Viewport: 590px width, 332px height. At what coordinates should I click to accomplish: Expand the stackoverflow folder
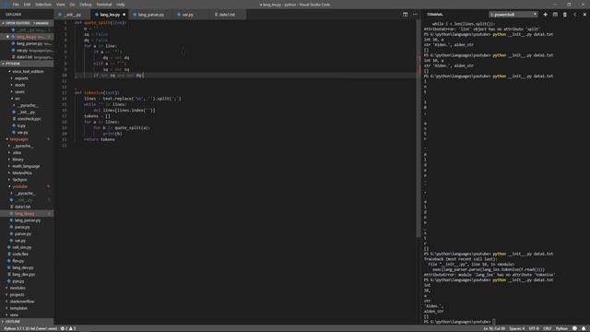[x=22, y=302]
